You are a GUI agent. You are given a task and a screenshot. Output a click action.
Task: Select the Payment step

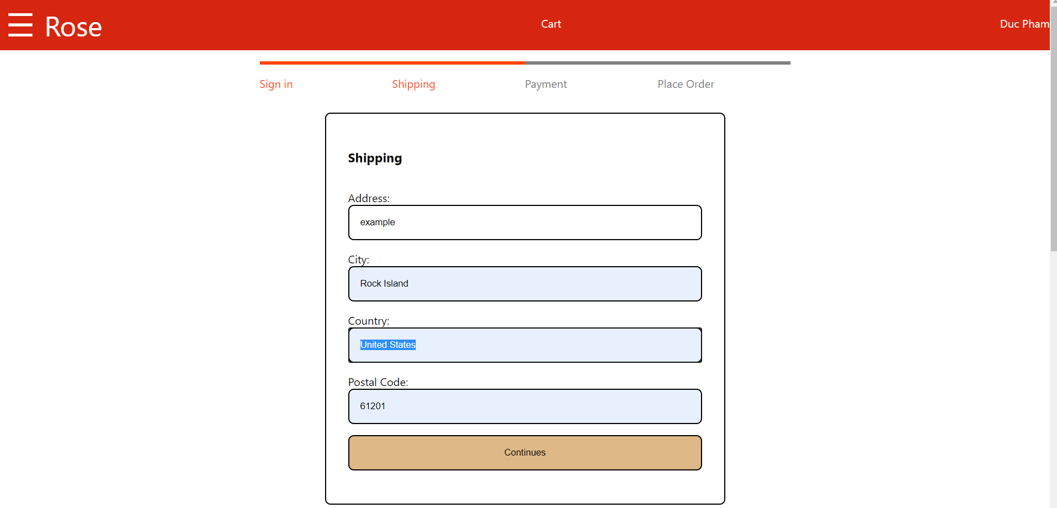[x=546, y=84]
